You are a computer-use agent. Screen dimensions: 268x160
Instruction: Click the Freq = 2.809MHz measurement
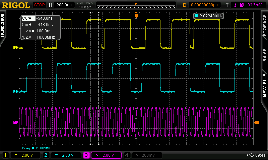pos(37,148)
